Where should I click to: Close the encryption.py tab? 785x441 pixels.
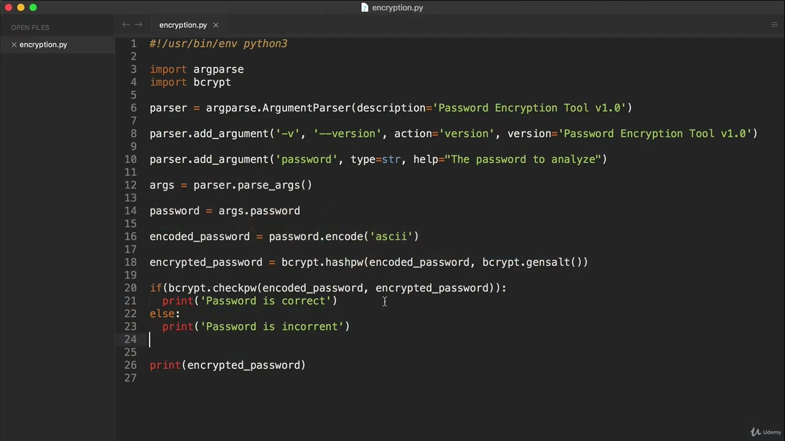click(216, 25)
